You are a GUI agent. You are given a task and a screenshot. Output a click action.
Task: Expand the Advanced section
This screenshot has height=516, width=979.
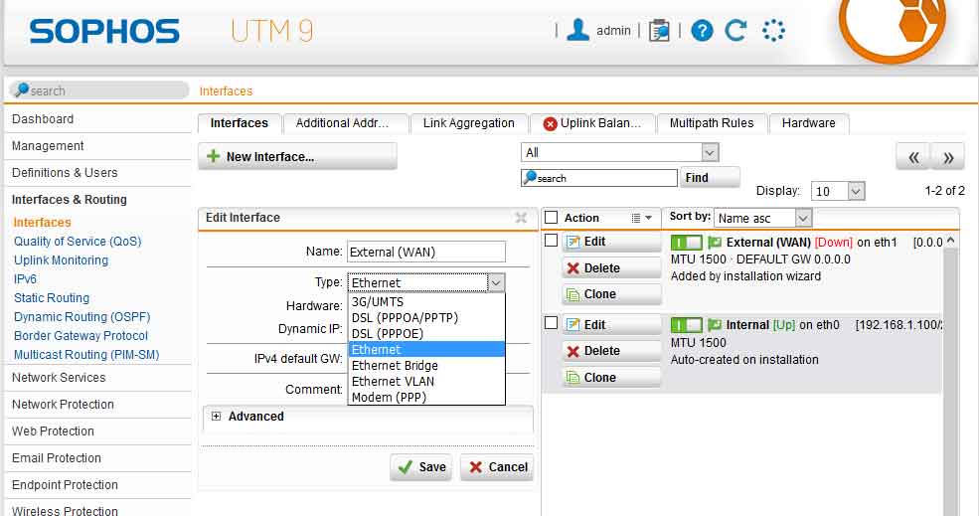pyautogui.click(x=216, y=416)
